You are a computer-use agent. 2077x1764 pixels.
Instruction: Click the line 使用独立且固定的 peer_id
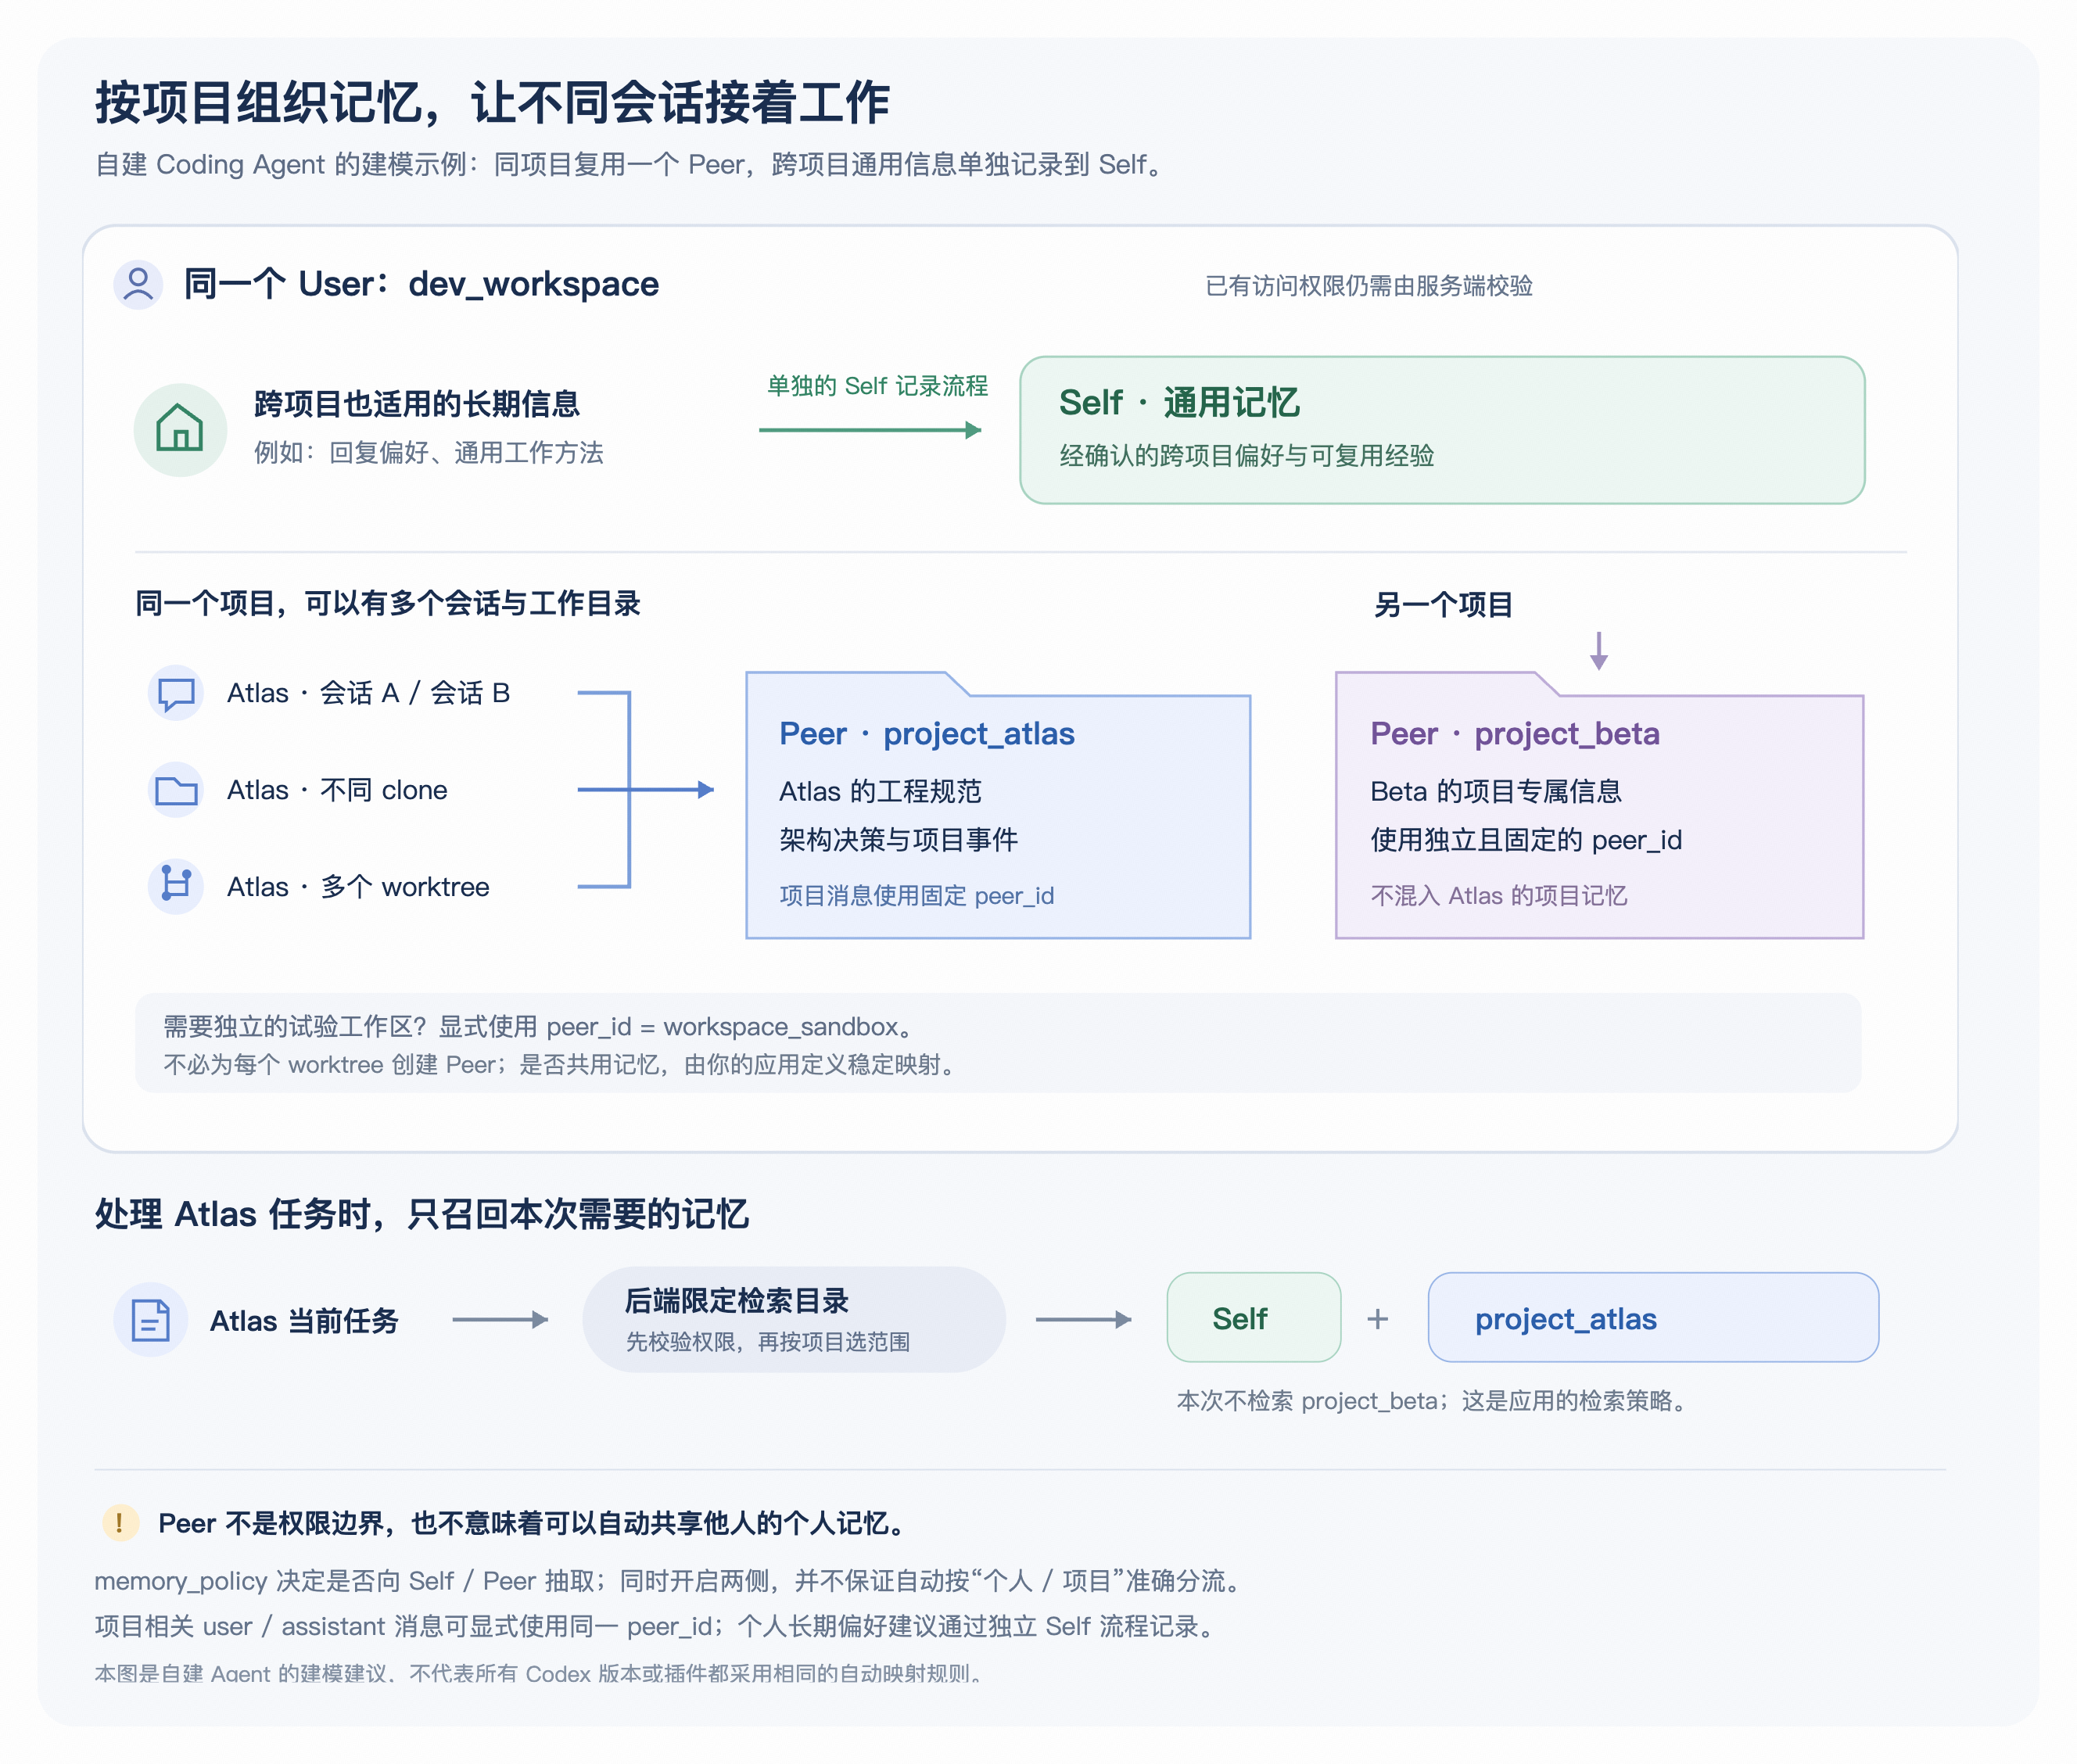1526,840
